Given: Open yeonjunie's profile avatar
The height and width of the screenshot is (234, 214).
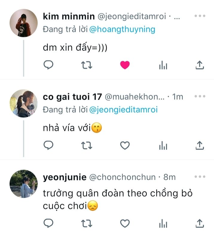Looking at the screenshot, I should pos(24,184).
